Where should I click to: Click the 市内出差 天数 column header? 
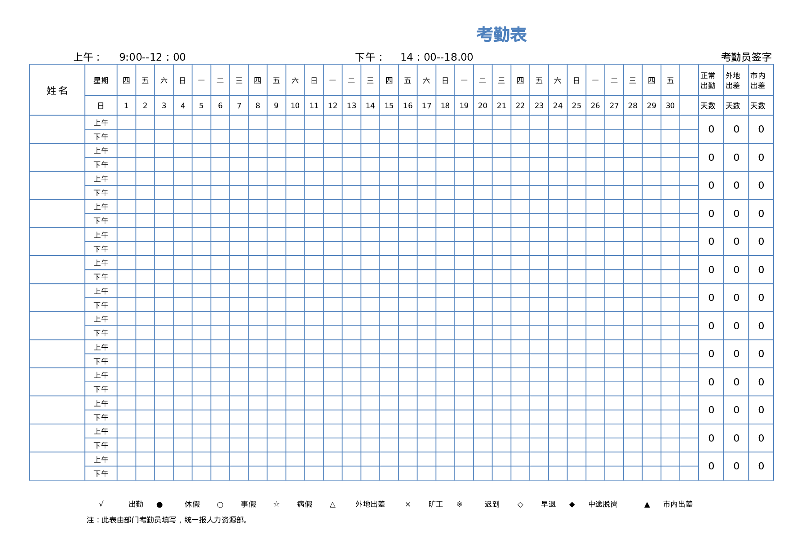(761, 90)
